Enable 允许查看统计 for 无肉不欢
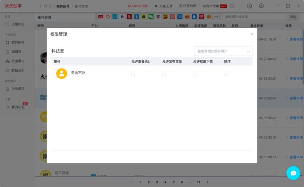This screenshot has height=187, width=304. (133, 75)
